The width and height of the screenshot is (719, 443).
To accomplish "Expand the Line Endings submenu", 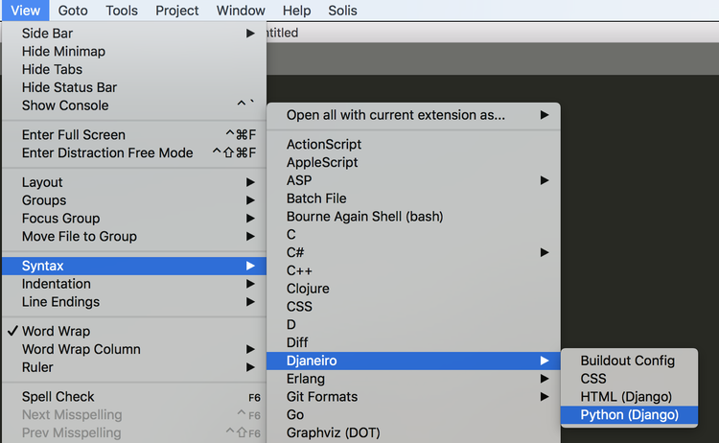I will [134, 302].
